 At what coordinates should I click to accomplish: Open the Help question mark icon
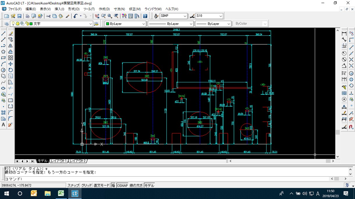point(145,16)
